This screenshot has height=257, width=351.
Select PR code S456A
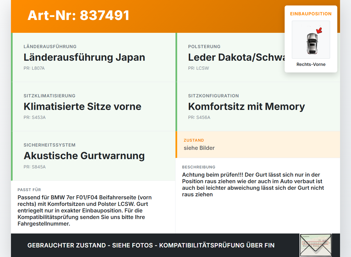199,118
